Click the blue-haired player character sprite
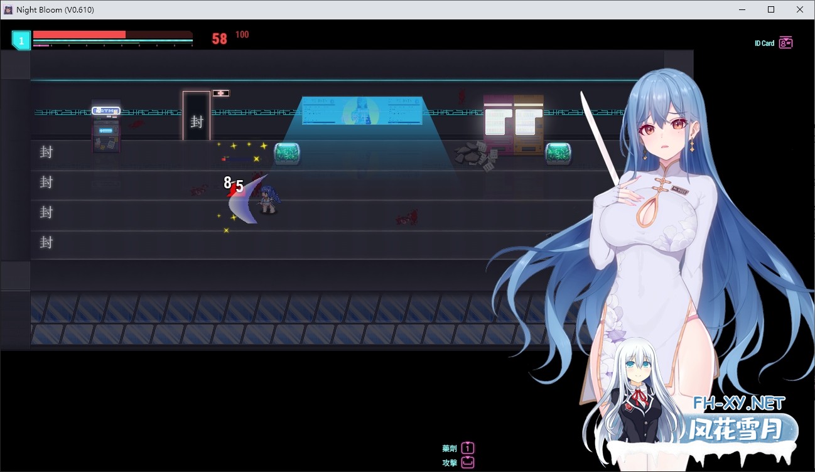 point(270,200)
